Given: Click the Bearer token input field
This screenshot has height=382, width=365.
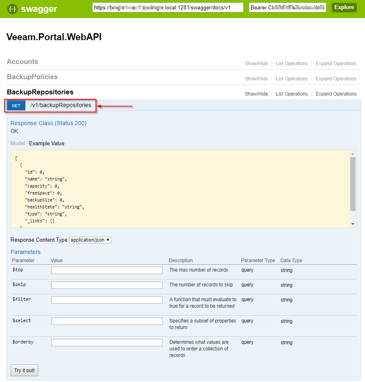Looking at the screenshot, I should [287, 7].
